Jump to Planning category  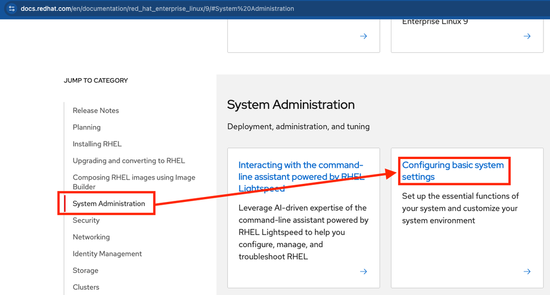click(86, 127)
